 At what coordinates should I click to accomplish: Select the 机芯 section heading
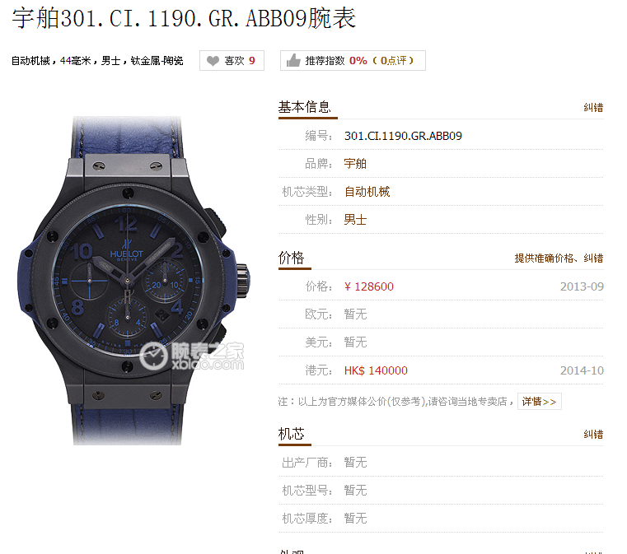tap(292, 434)
